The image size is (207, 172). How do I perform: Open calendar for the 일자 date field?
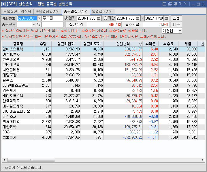99,18
